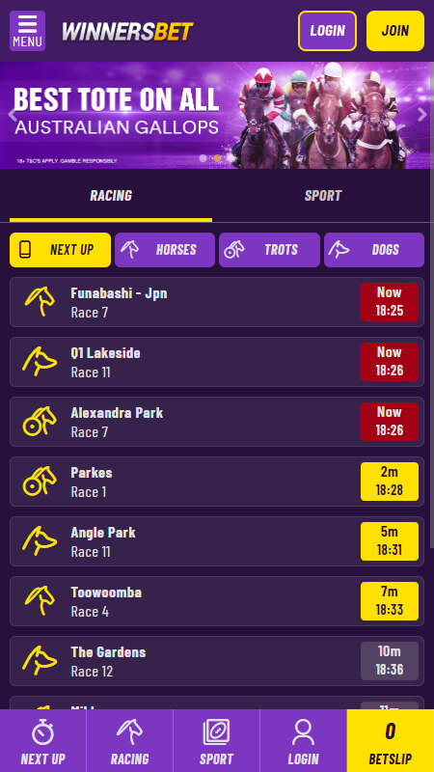Image resolution: width=434 pixels, height=772 pixels.
Task: Open Sport via football icon in bottom bar
Action: (x=216, y=732)
